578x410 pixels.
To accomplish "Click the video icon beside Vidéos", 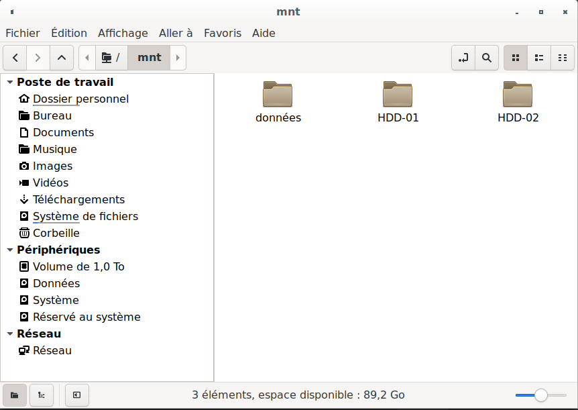I will (24, 183).
